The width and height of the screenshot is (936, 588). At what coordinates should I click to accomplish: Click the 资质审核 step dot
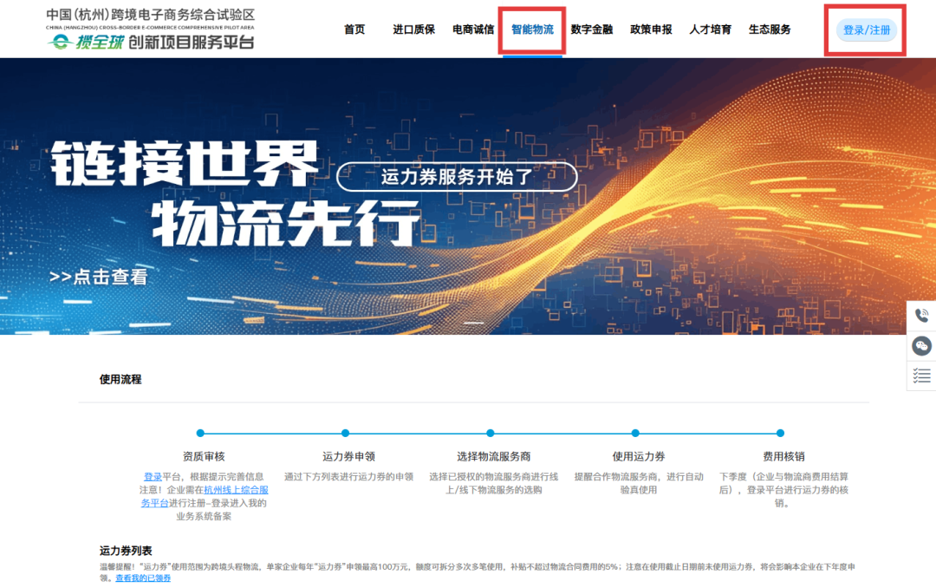click(x=200, y=434)
